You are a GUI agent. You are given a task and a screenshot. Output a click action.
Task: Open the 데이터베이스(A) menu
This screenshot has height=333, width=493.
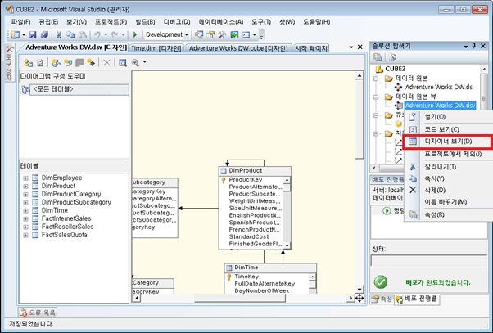221,22
